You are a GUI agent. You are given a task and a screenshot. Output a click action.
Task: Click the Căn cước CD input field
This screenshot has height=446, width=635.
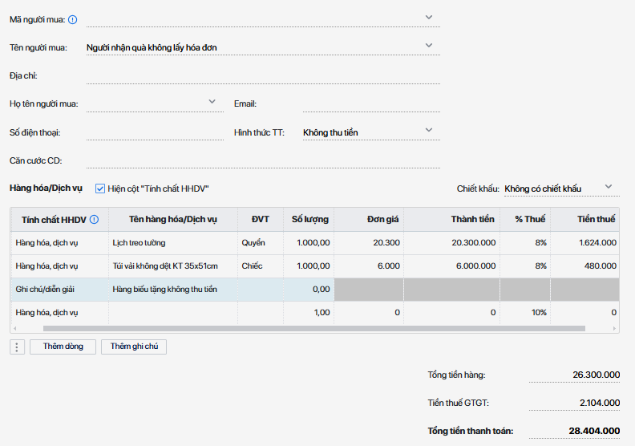pyautogui.click(x=263, y=160)
